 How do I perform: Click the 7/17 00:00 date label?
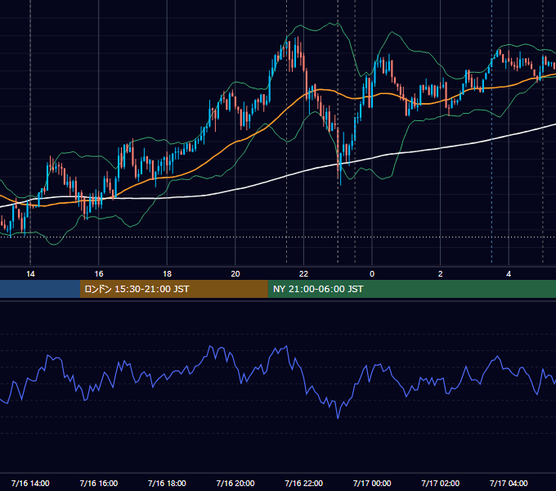372,483
